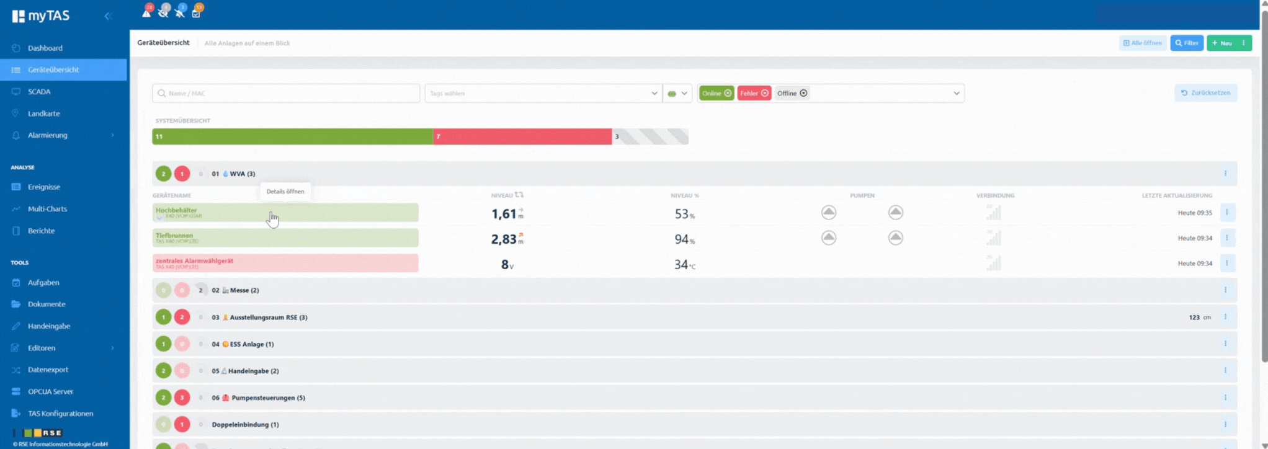Click the Alle öffnen button
Viewport: 1268px width, 449px height.
(1142, 43)
